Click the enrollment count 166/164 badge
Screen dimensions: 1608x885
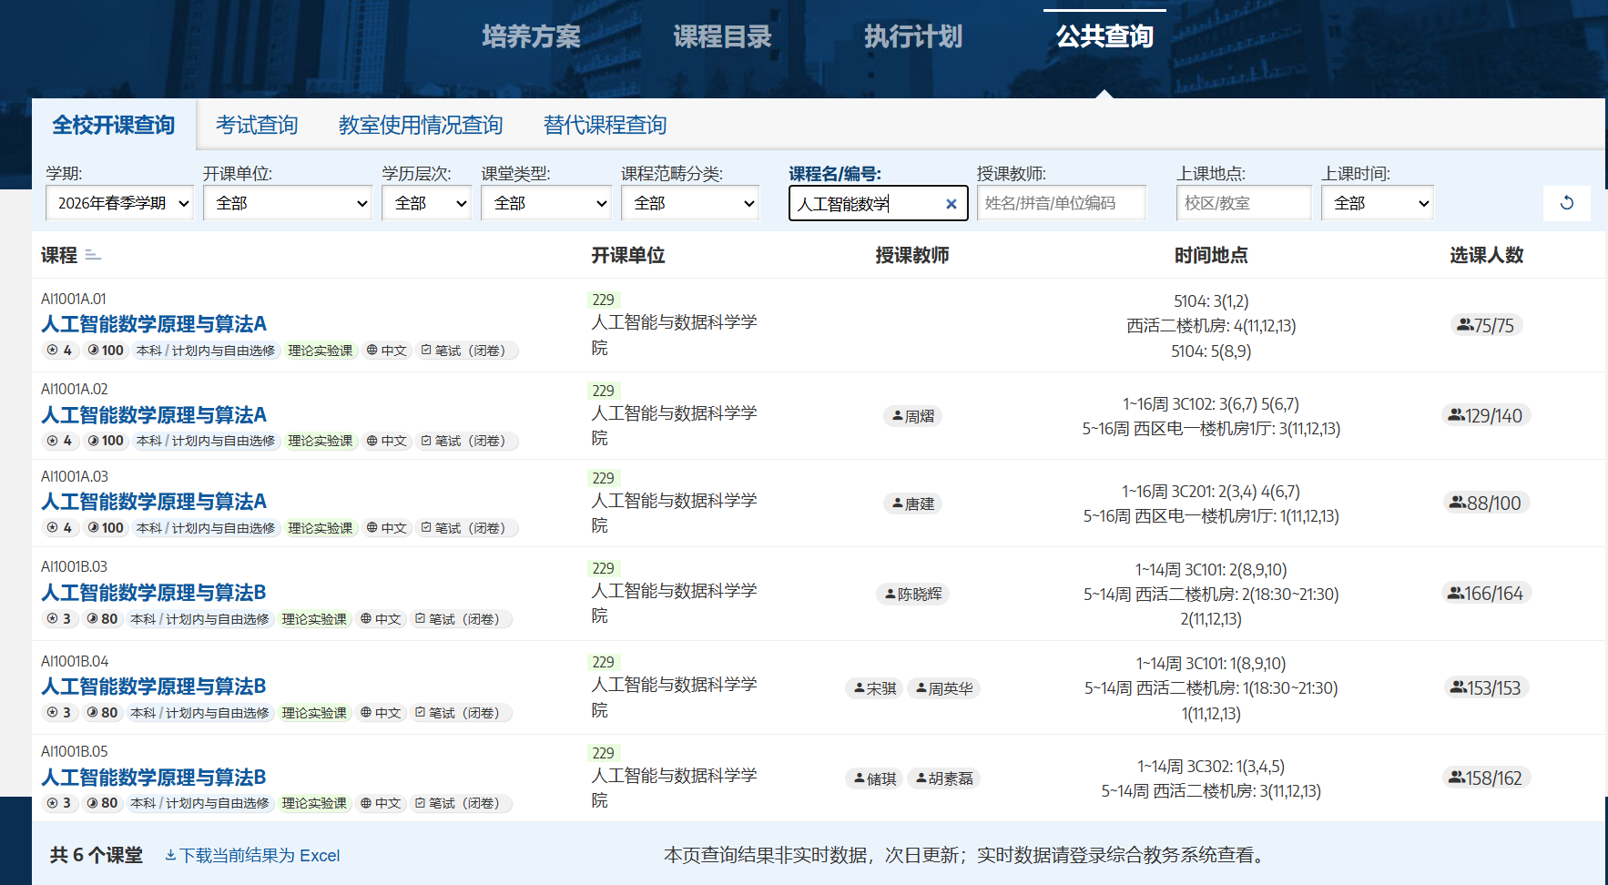pos(1485,594)
